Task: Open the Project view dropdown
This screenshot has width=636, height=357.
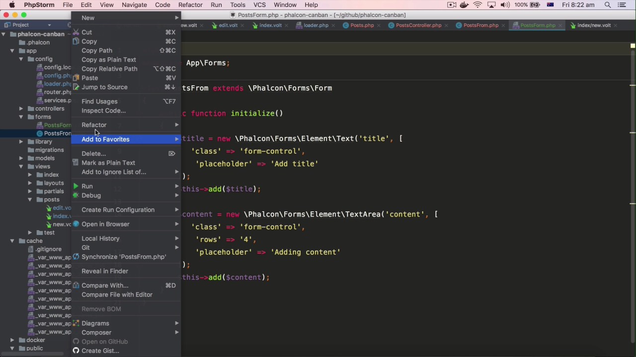Action: (x=49, y=25)
